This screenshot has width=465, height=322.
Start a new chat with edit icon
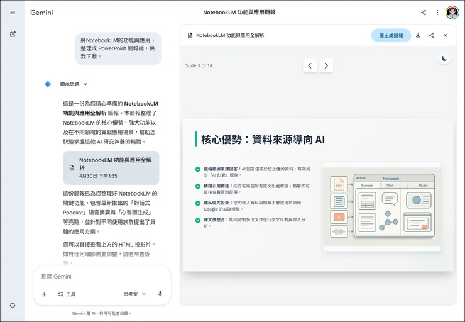(13, 34)
